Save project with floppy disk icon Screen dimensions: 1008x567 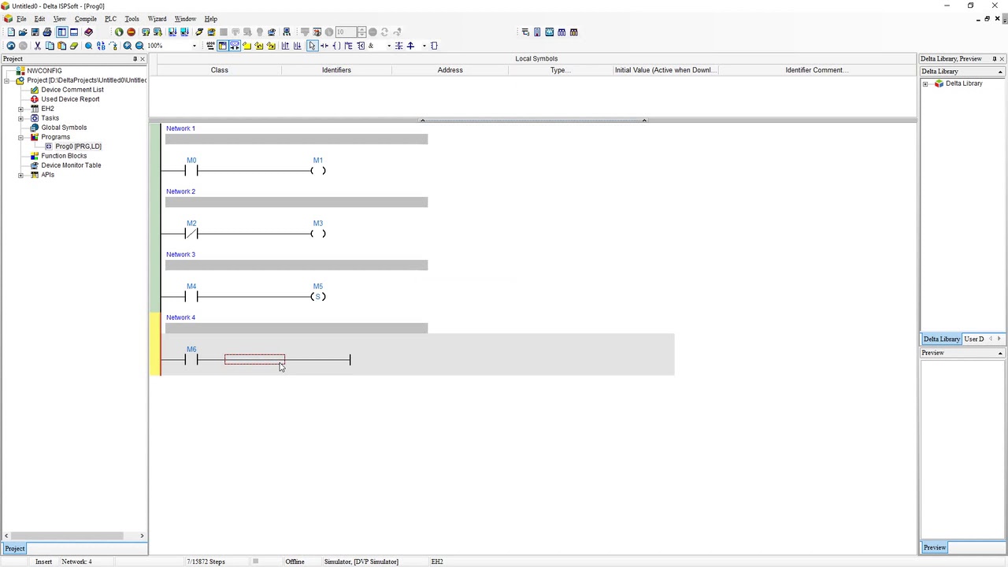click(x=35, y=32)
